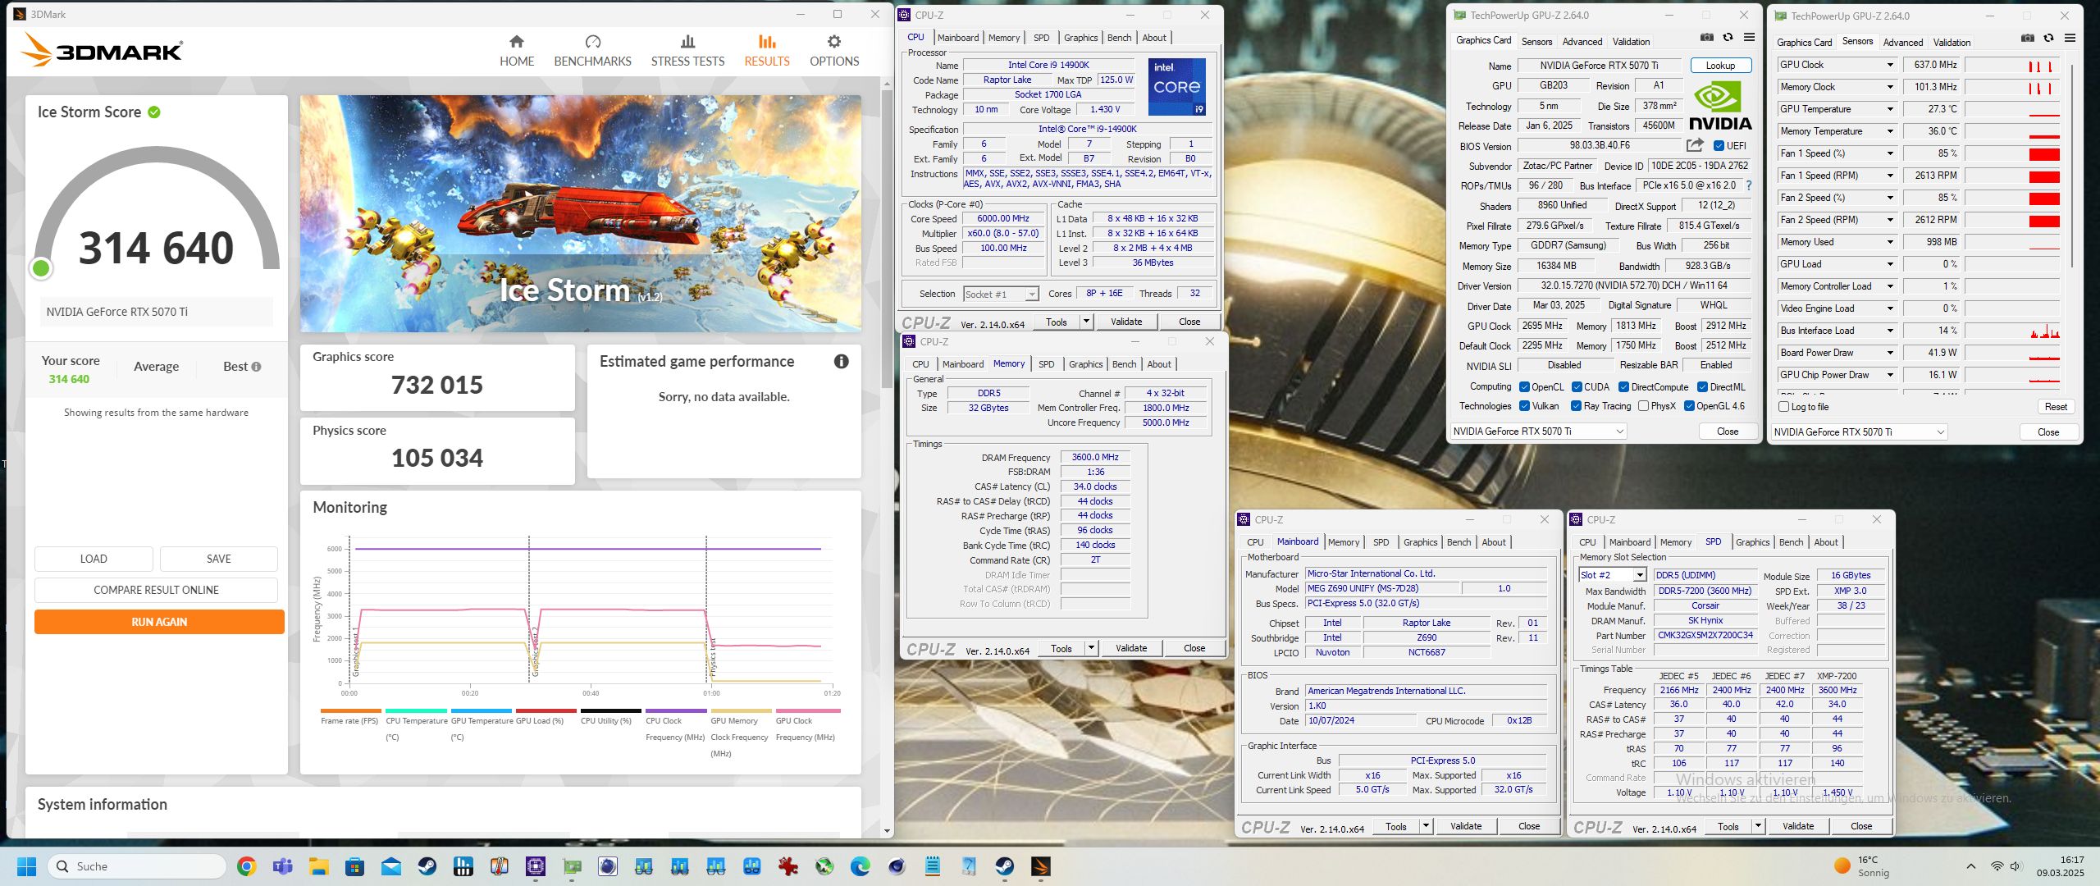Viewport: 2100px width, 886px height.
Task: Click the orange RUN AGAIN button
Action: (x=159, y=622)
